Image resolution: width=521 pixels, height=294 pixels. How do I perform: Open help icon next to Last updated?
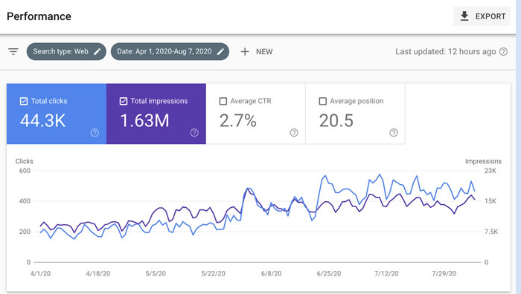(503, 51)
